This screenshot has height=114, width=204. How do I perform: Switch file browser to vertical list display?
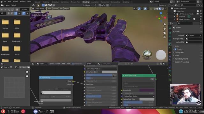pyautogui.click(x=9, y=13)
